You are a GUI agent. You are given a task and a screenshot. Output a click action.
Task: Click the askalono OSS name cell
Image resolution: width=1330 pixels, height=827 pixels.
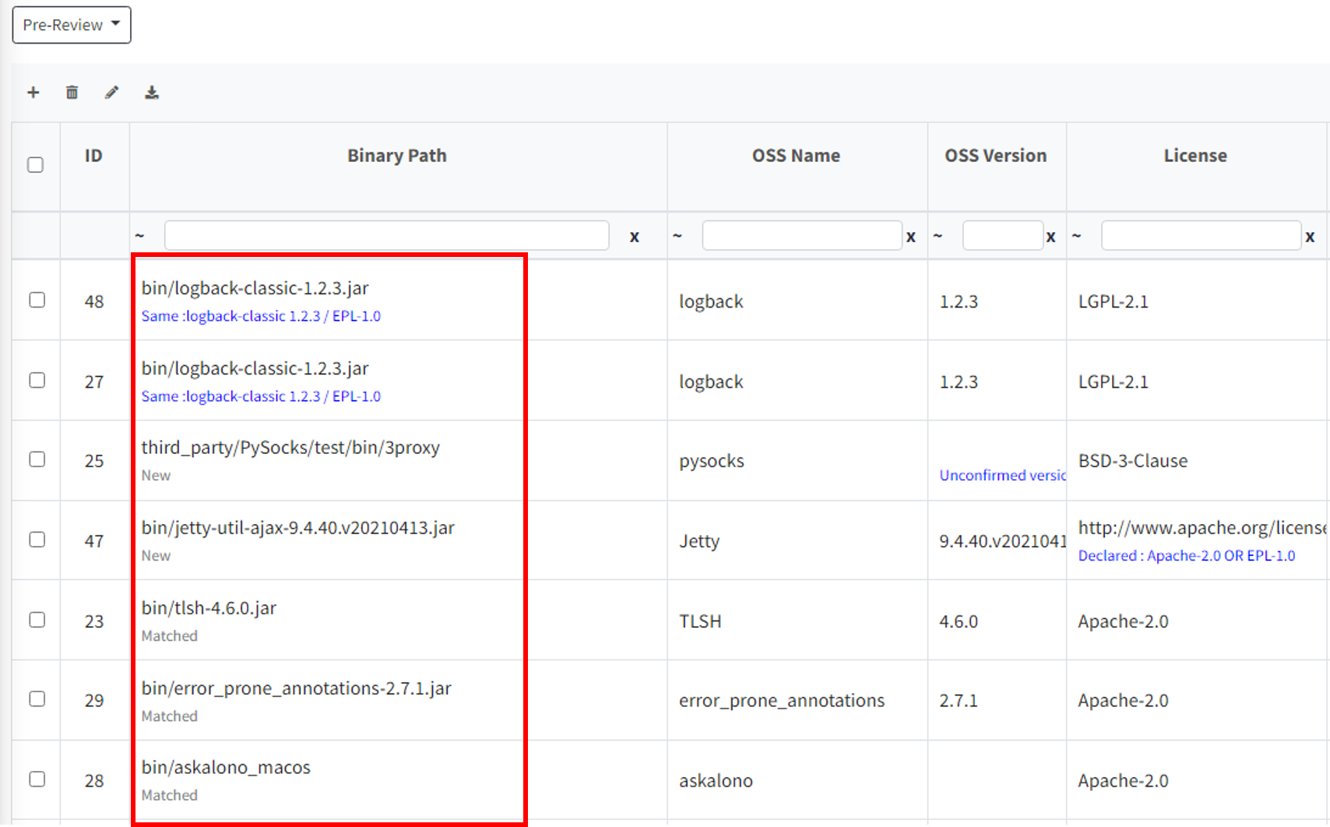point(716,781)
